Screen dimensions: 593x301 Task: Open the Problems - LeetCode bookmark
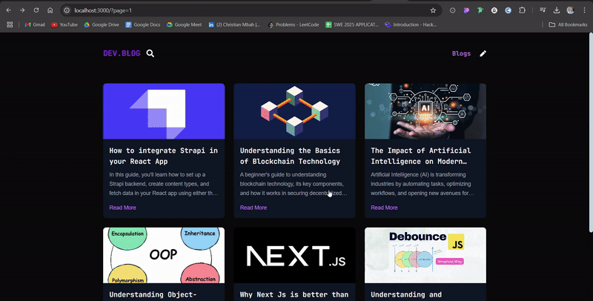(293, 24)
